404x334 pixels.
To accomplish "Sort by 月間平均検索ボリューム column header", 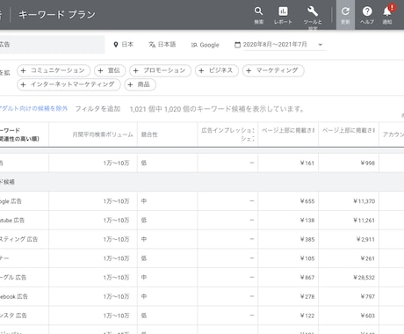I will pos(103,134).
